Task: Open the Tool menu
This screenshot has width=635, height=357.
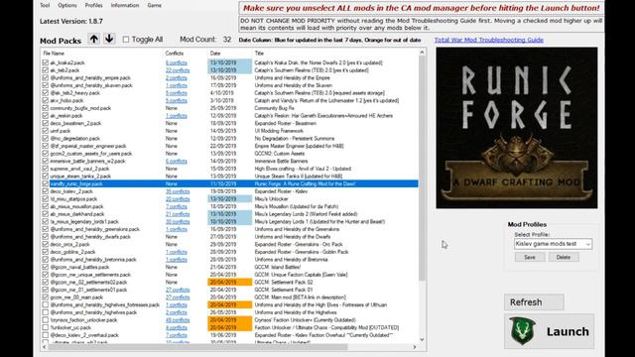Action: [45, 5]
